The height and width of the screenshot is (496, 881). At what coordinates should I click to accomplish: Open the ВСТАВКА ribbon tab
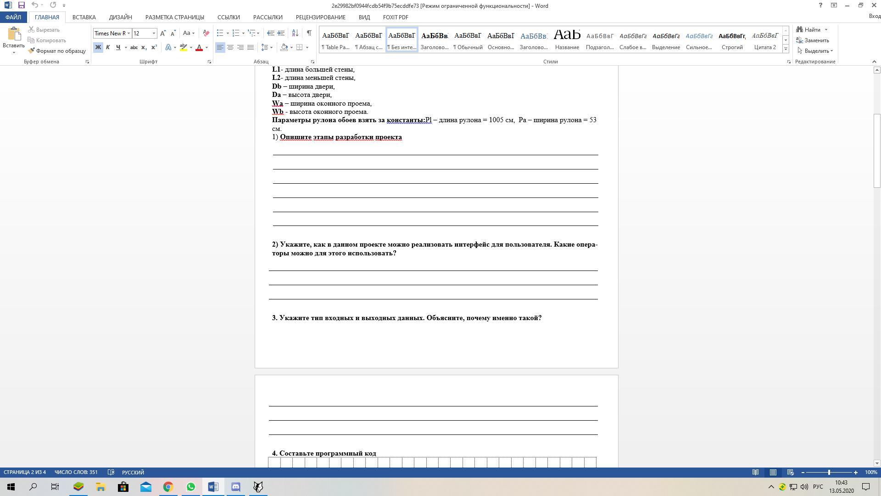point(84,17)
